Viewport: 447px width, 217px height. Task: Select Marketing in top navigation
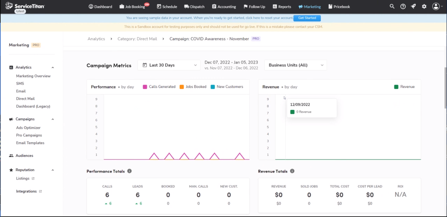pyautogui.click(x=310, y=7)
